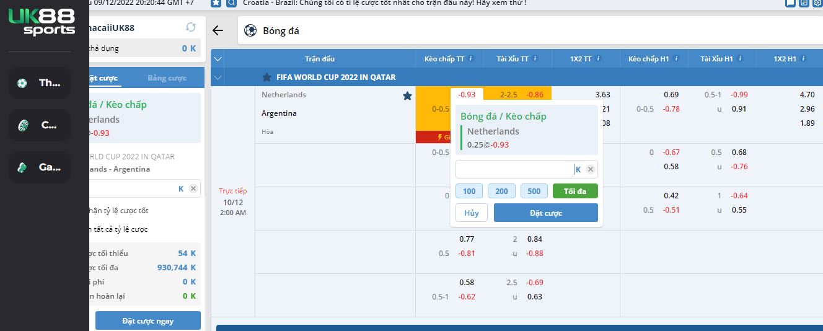Viewport: 823px width, 331px height.
Task: Refresh the account balance
Action: (191, 27)
